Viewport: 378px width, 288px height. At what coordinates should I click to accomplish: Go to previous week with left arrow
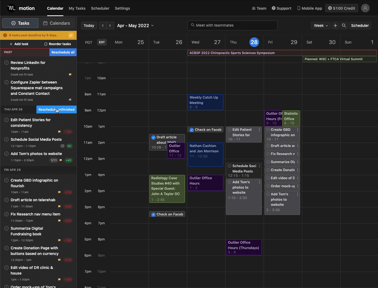click(x=103, y=25)
